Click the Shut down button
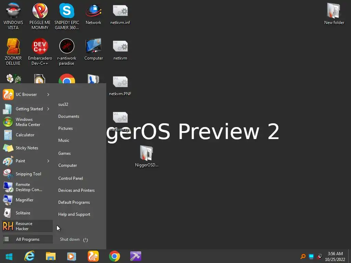This screenshot has height=263, width=351. pos(70,239)
